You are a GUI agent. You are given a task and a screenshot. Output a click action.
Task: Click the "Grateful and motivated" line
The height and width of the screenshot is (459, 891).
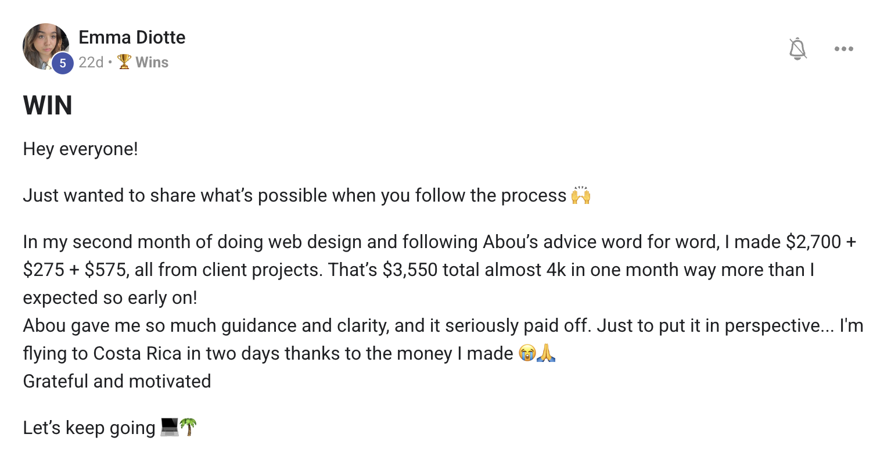117,382
